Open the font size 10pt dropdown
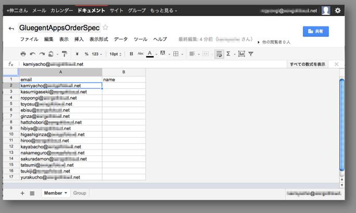Image resolution: width=356 pixels, height=213 pixels. click(116, 54)
